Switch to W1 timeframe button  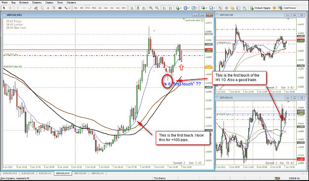(118, 8)
